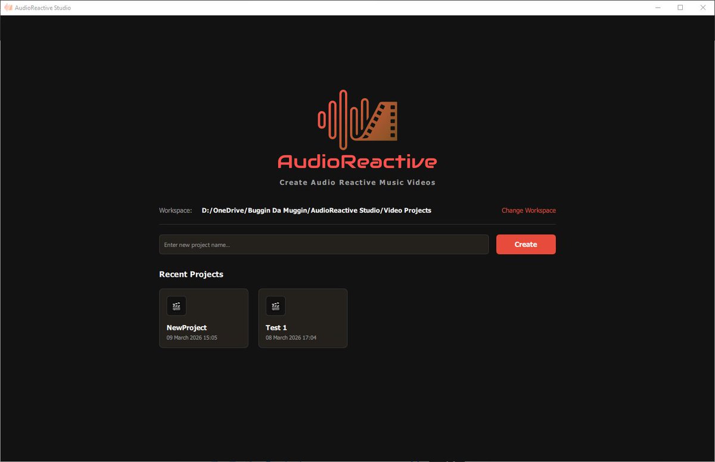Click the 08 March 2026 17:04 date

(291, 338)
